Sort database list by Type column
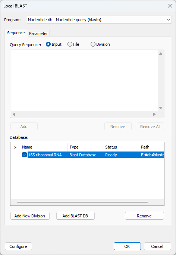176x255 pixels. click(85, 147)
